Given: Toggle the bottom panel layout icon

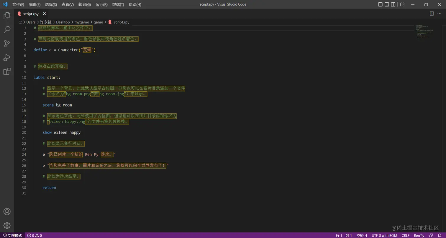Looking at the screenshot, I should pyautogui.click(x=387, y=4).
